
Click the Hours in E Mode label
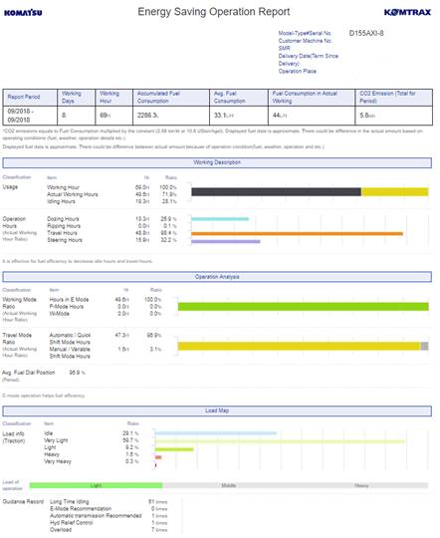coord(69,300)
